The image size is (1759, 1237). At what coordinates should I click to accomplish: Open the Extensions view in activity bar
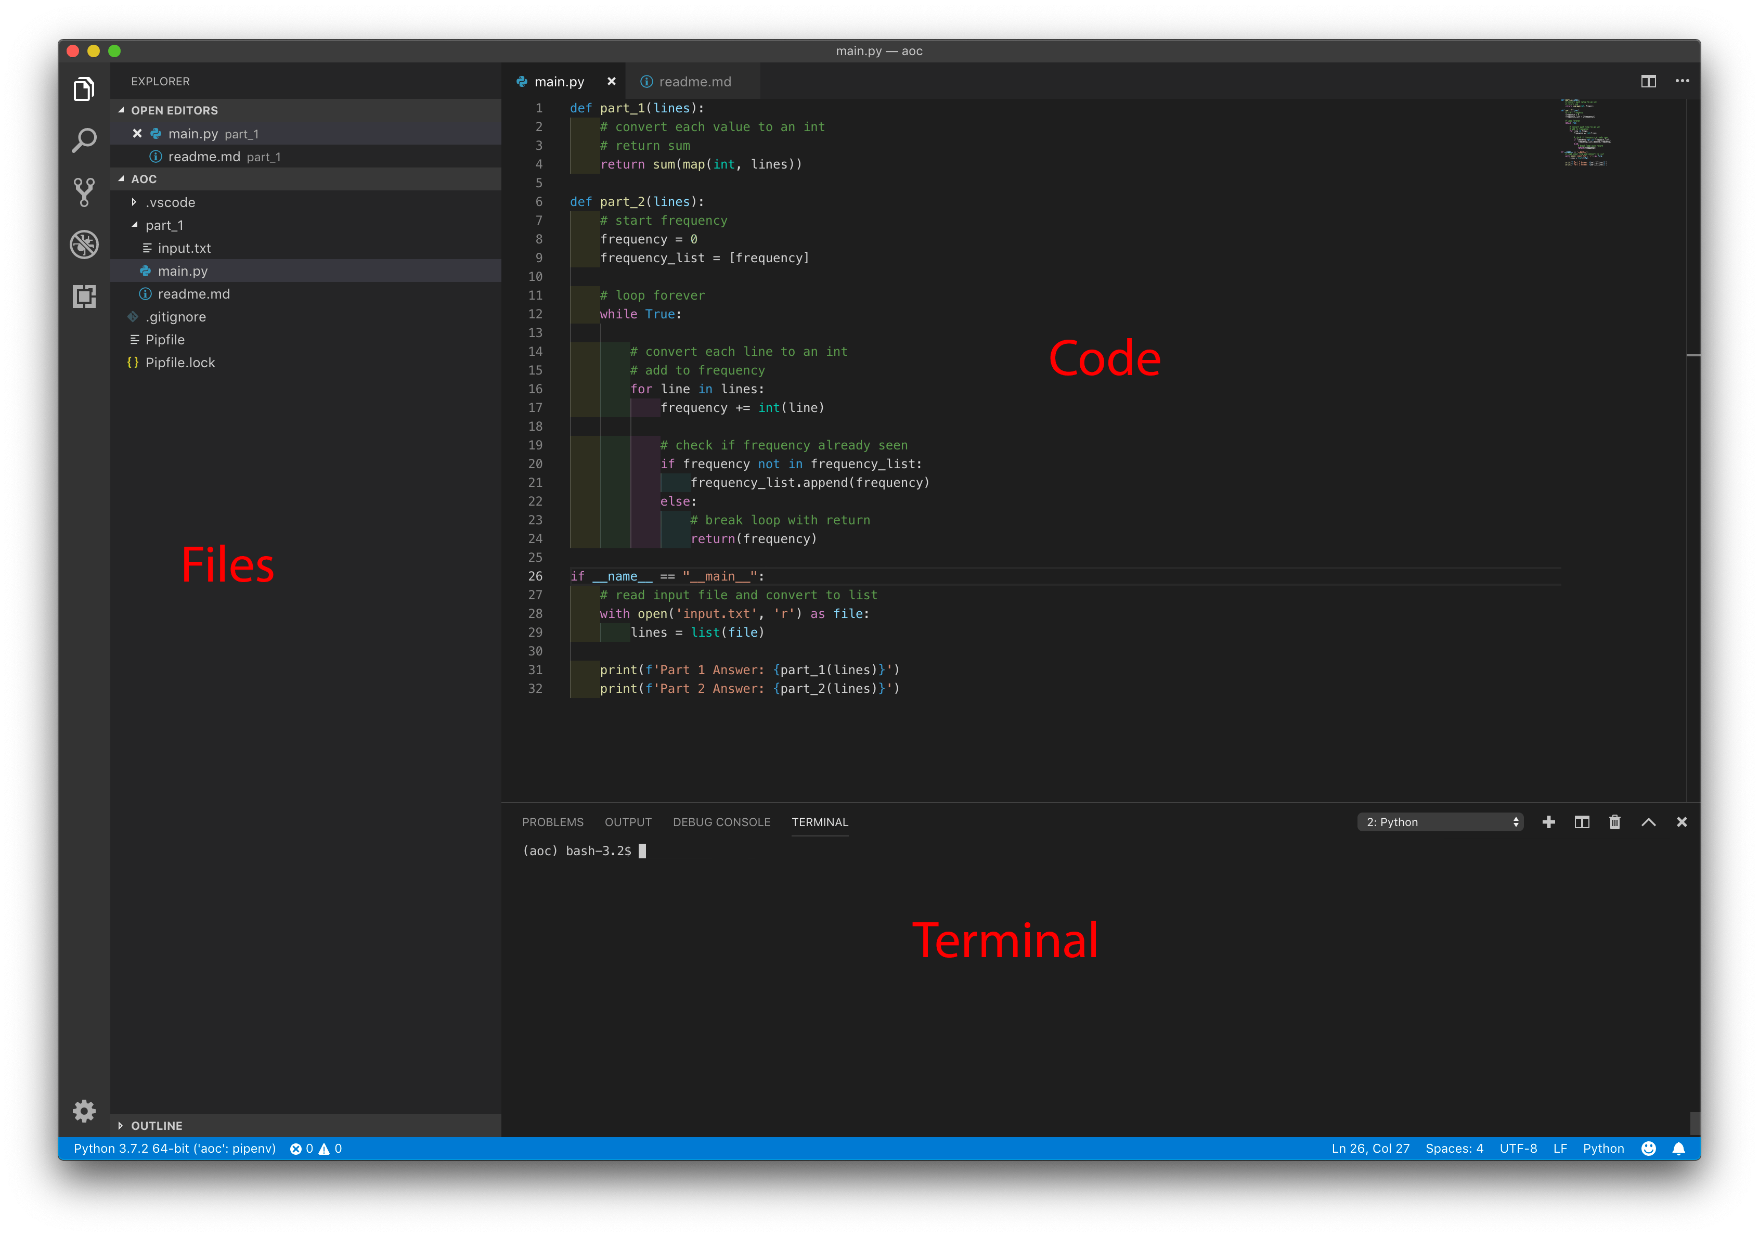click(84, 296)
